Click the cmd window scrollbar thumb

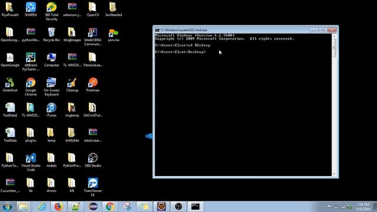point(334,48)
